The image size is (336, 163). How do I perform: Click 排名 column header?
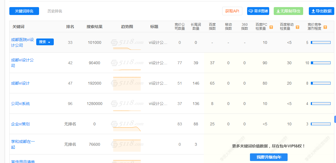pos(70,27)
